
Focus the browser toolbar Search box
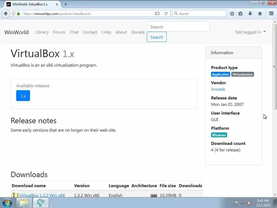[199, 14]
